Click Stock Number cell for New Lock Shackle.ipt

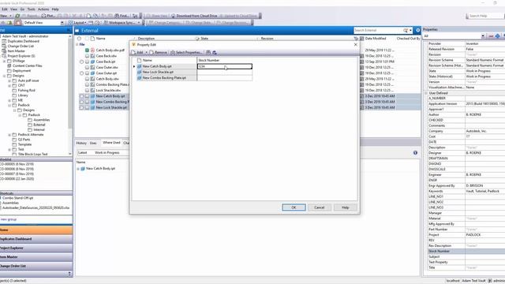pos(224,72)
